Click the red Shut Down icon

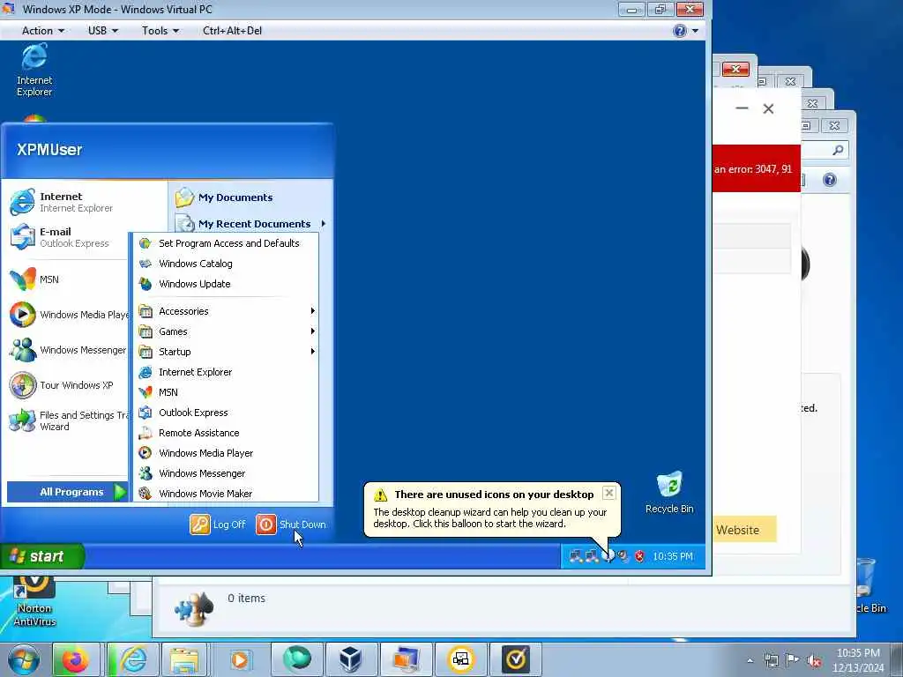coord(266,524)
